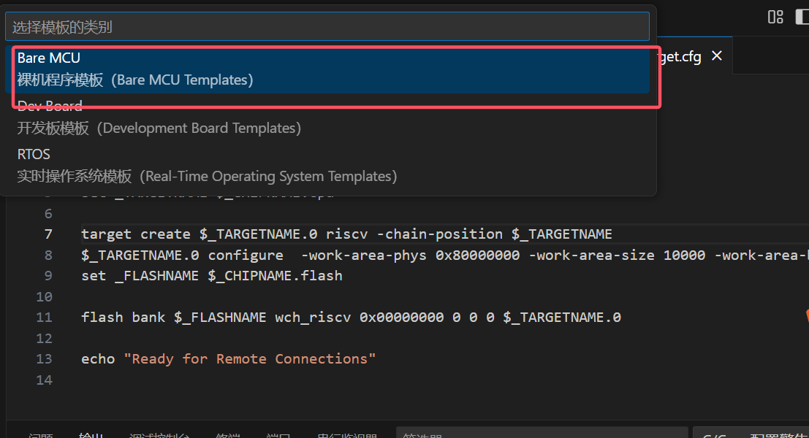Switch to the 端口 panel tab
Screen dimensions: 809x438
point(278,434)
